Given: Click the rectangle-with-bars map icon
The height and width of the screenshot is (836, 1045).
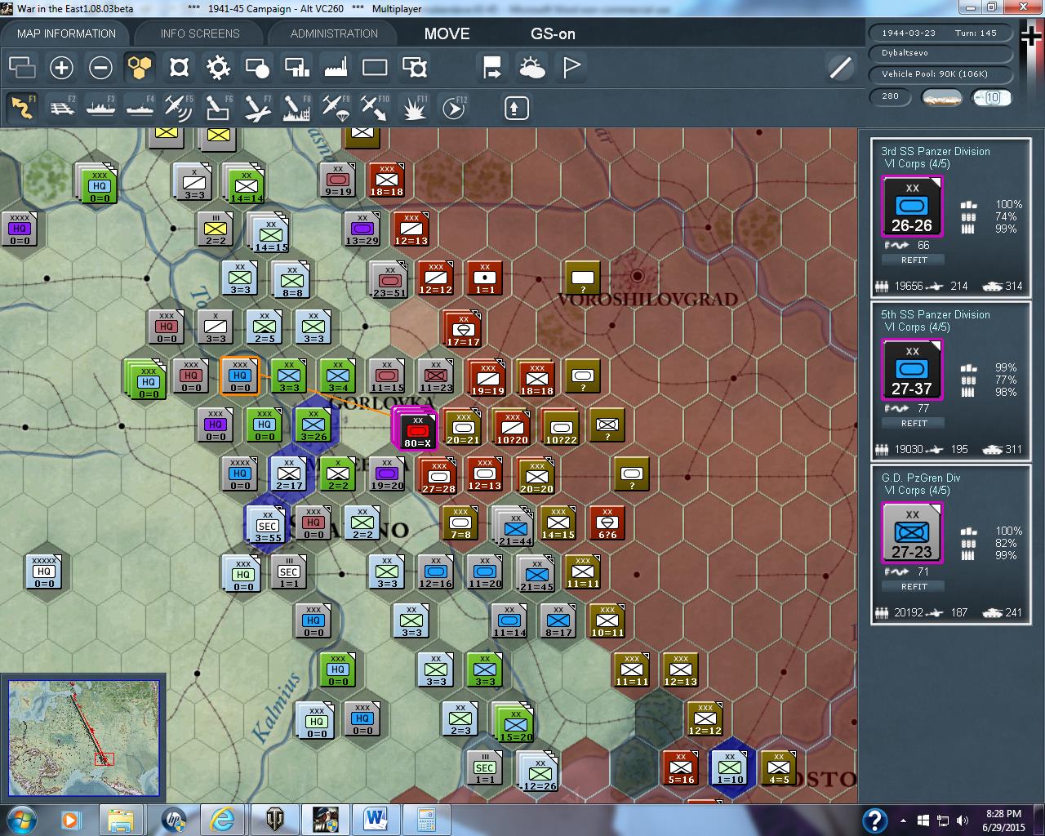Looking at the screenshot, I should click(x=296, y=67).
